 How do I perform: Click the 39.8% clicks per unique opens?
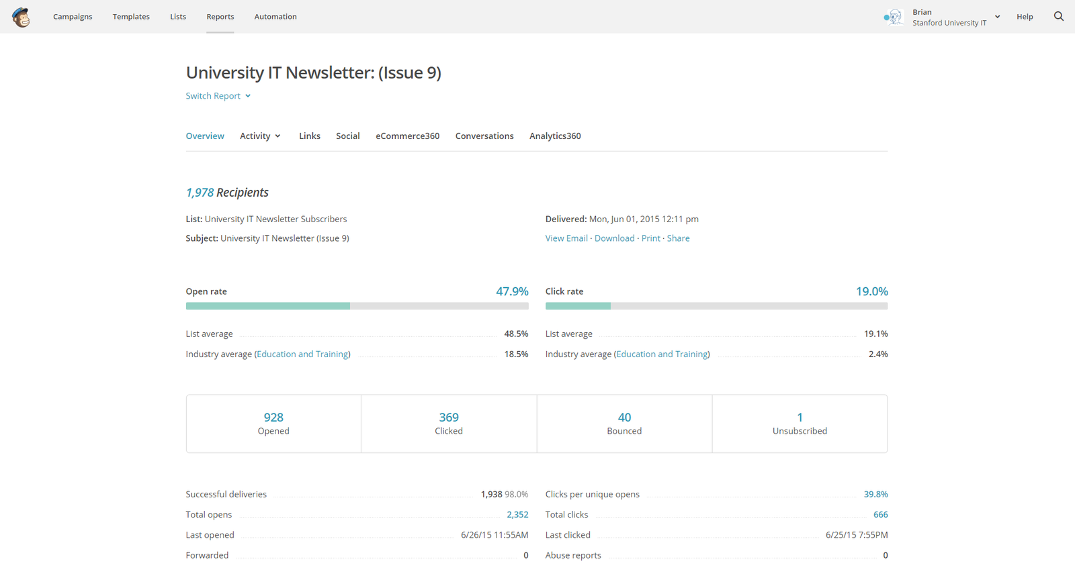(x=876, y=494)
